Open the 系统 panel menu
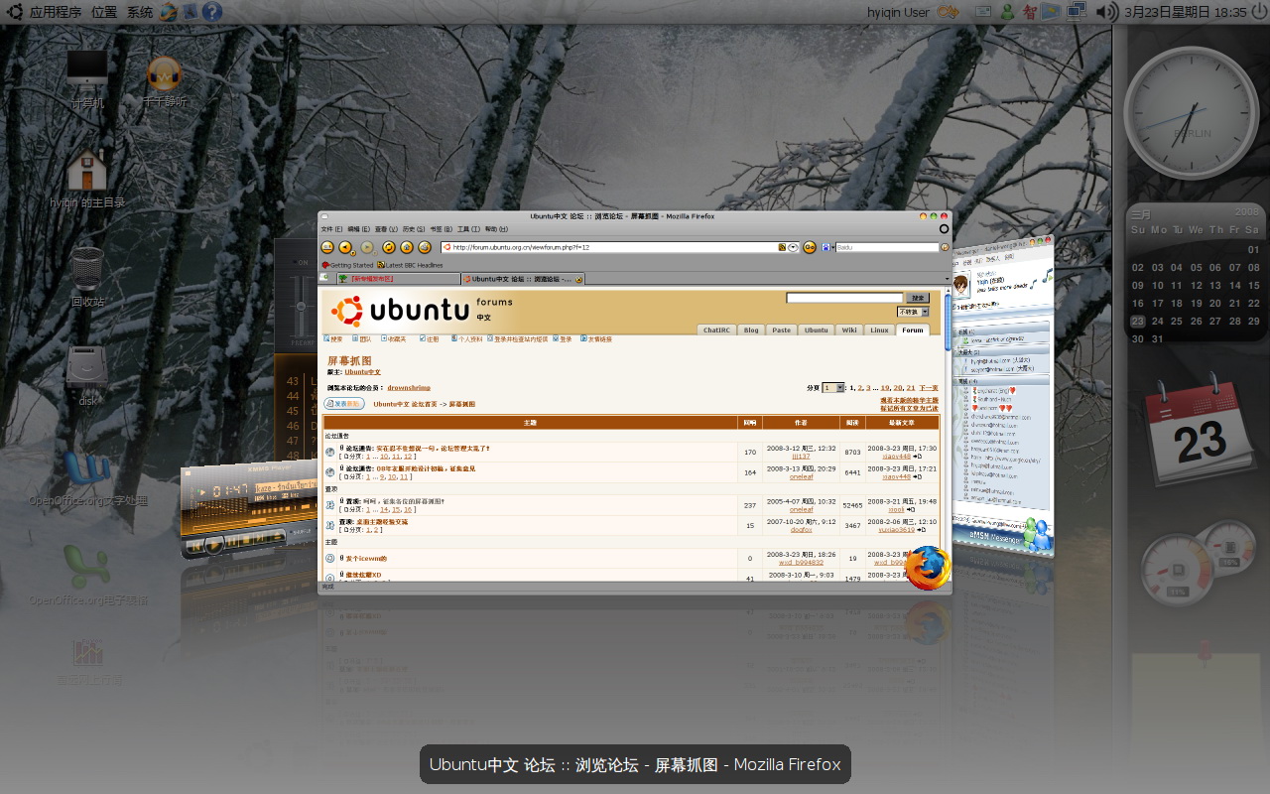 140,12
